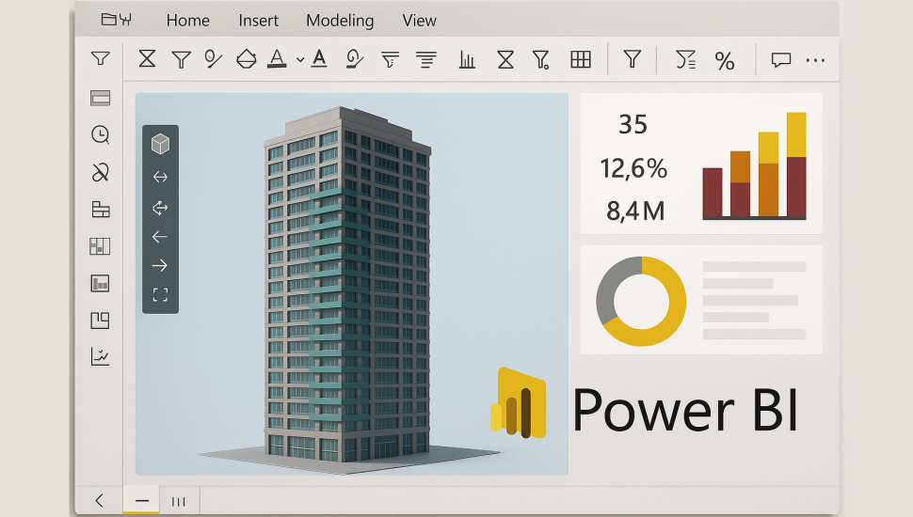Viewport: 913px width, 517px height.
Task: Toggle fullscreen brackets in viewer toolbar
Action: pyautogui.click(x=160, y=295)
